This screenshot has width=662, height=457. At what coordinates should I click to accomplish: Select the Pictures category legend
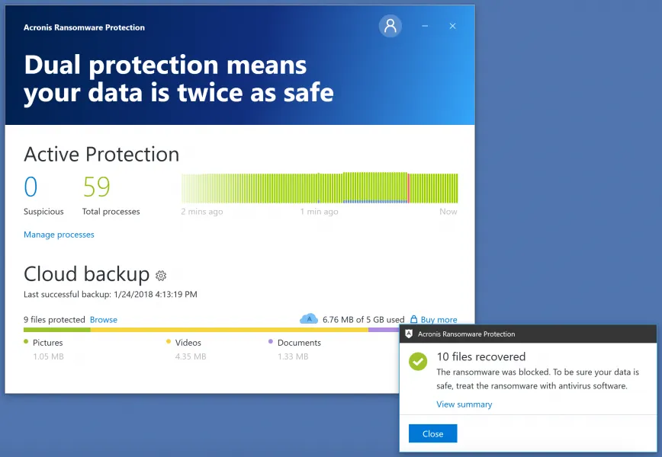point(43,342)
